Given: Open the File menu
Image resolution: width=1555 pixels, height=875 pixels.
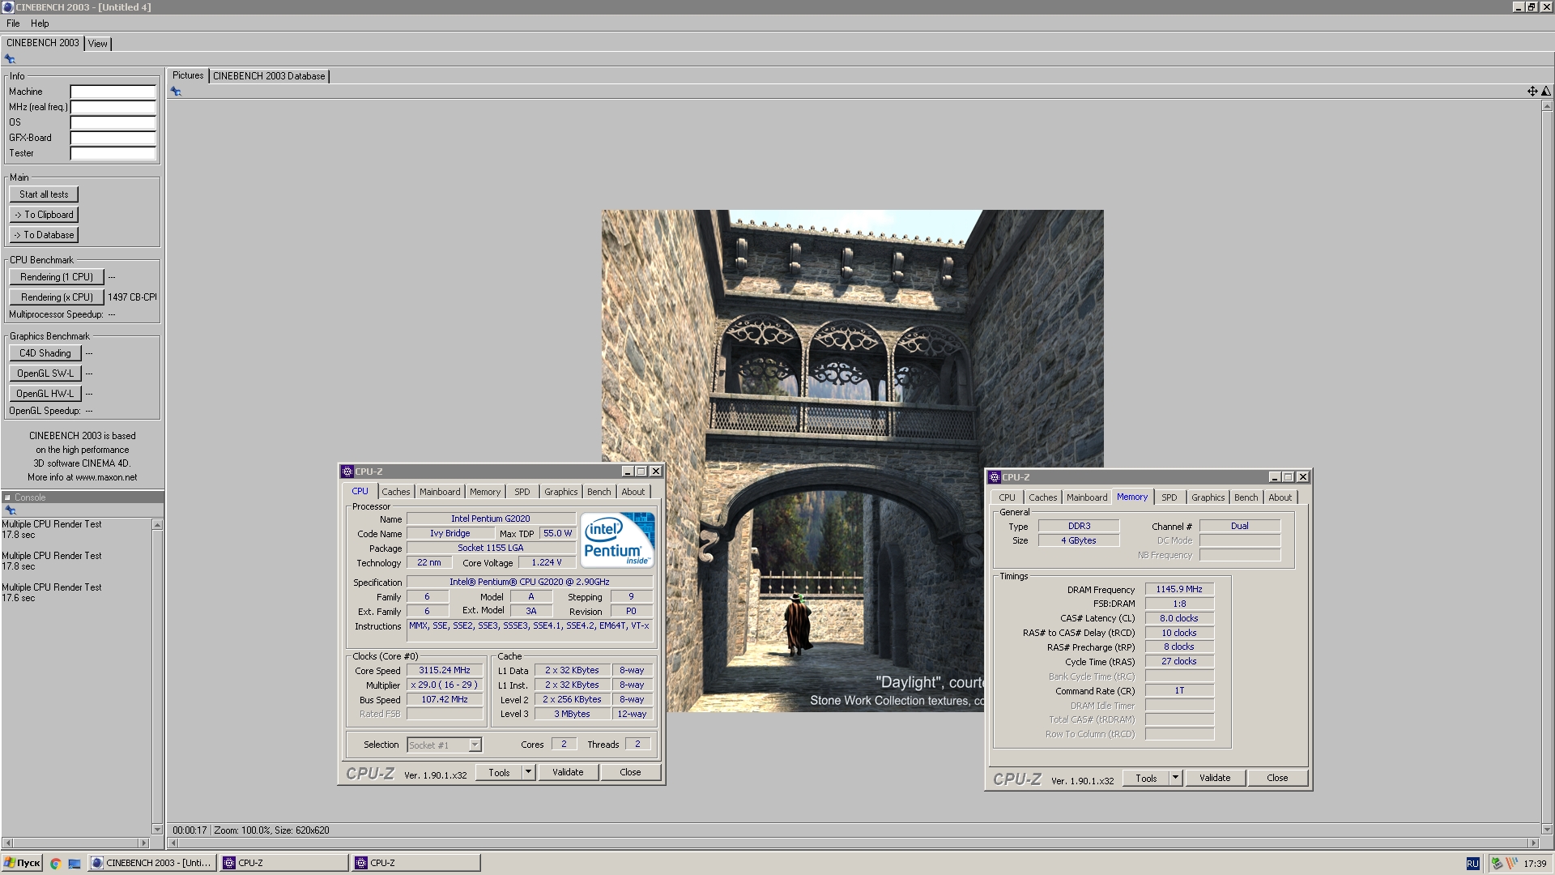Looking at the screenshot, I should click(x=13, y=23).
